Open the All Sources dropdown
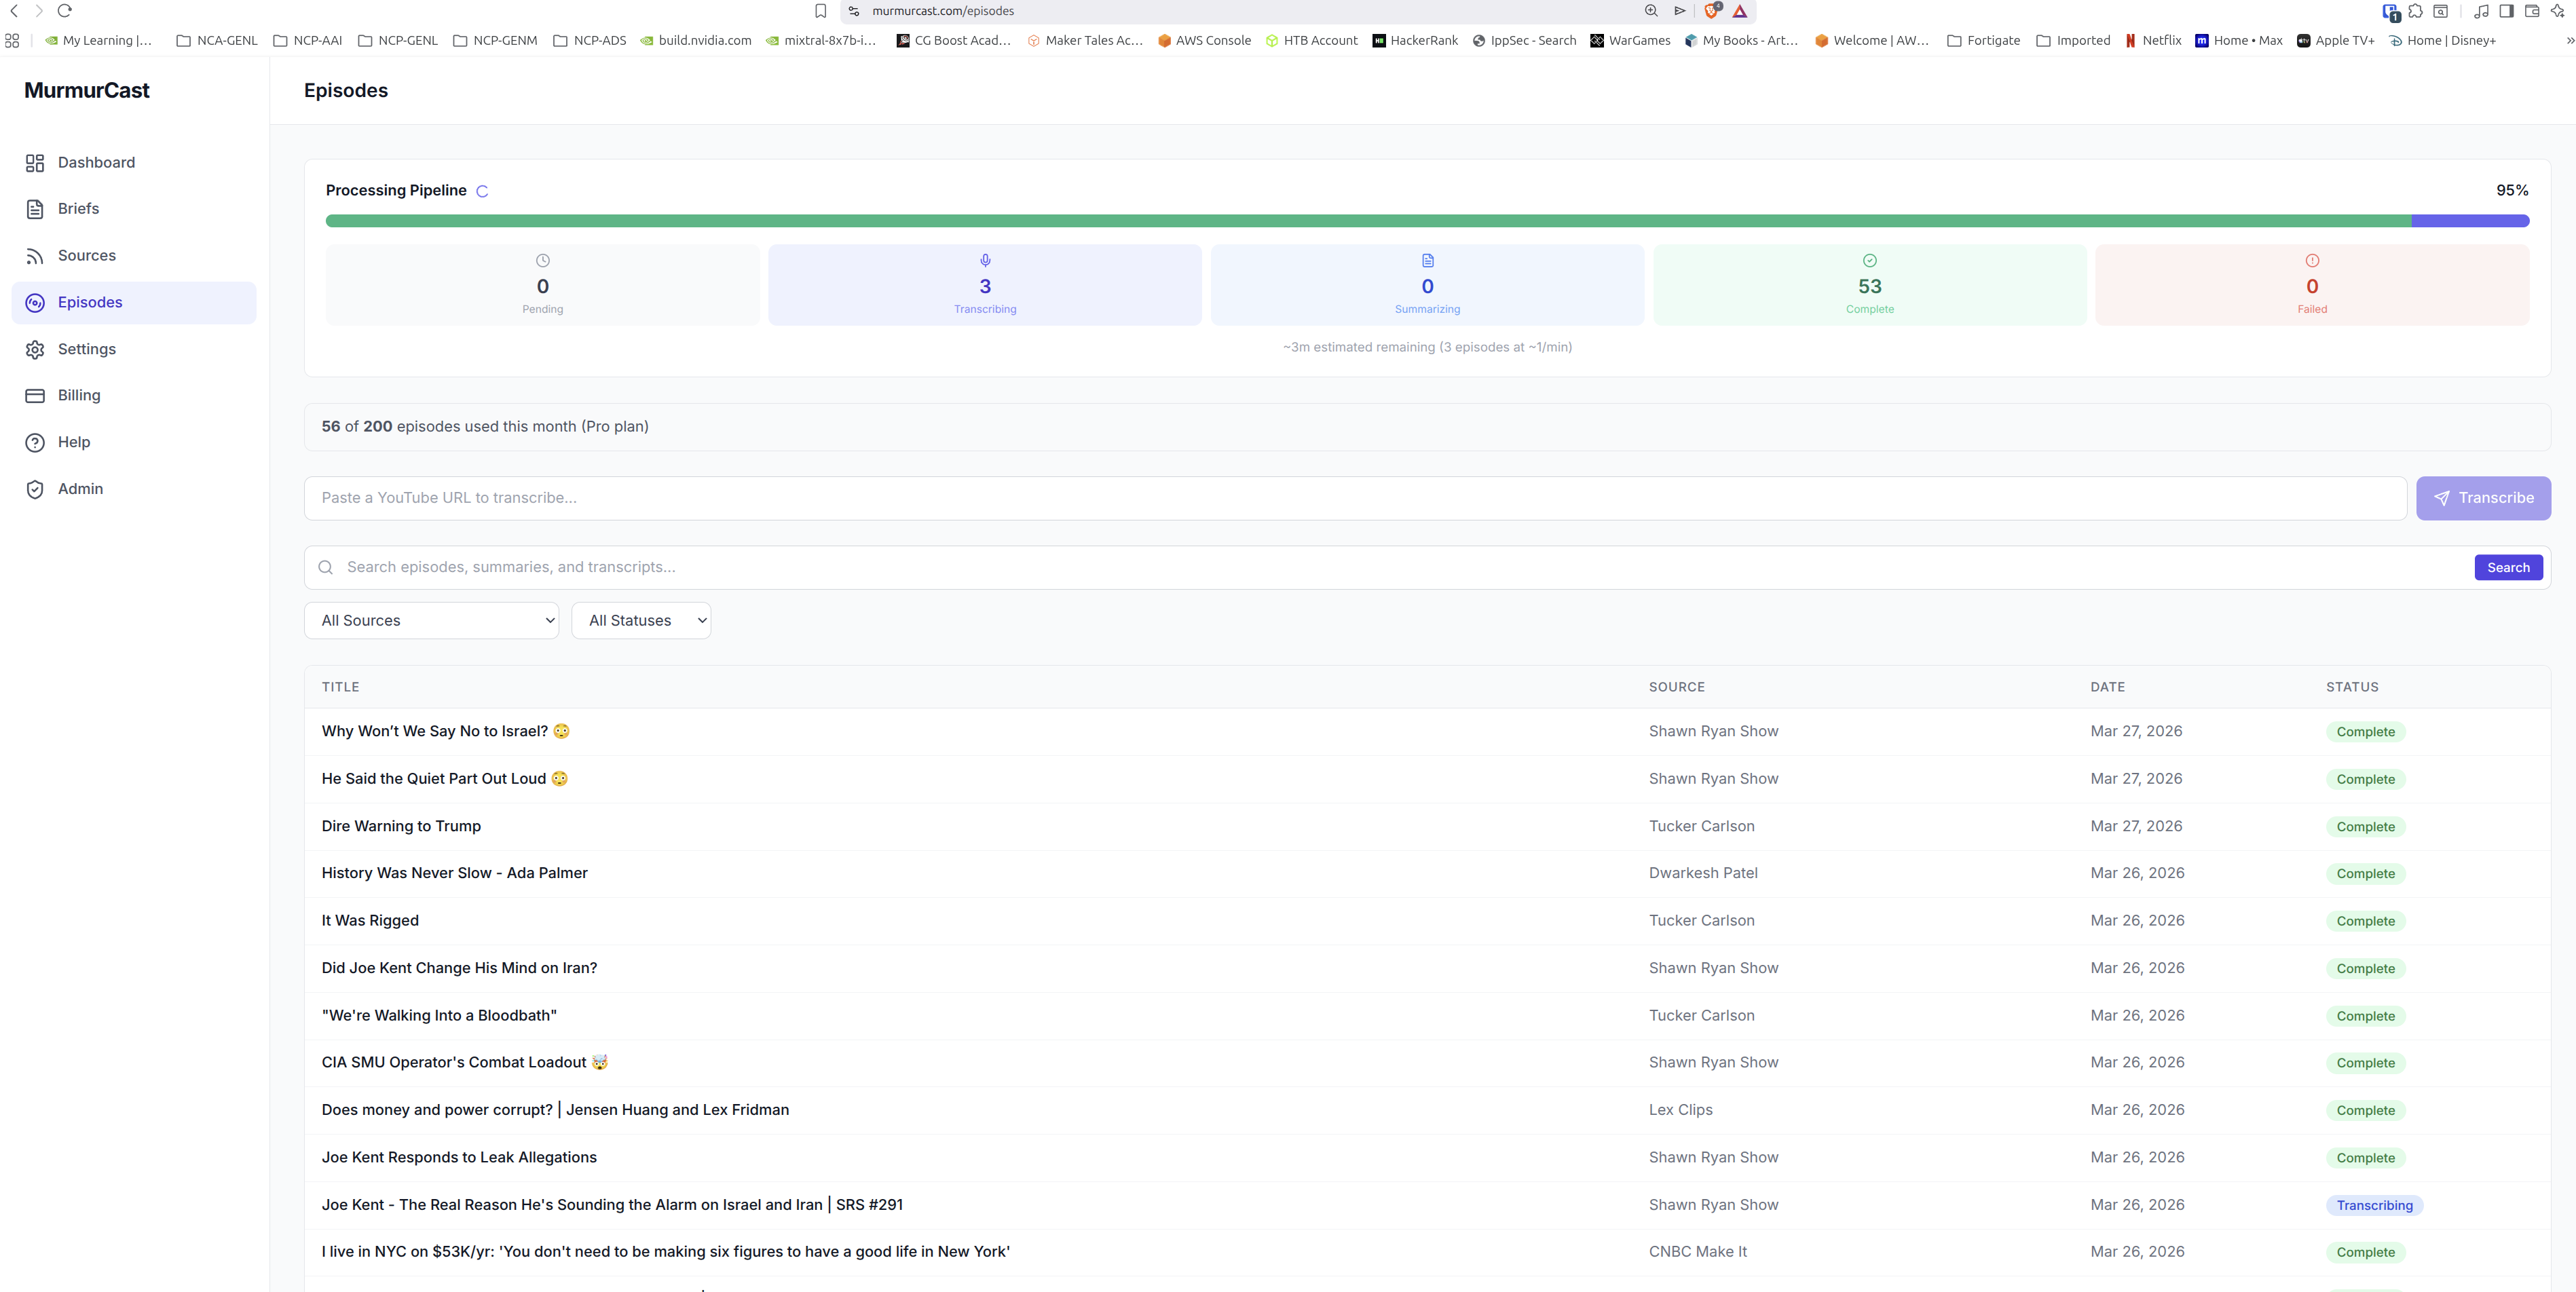 point(431,620)
